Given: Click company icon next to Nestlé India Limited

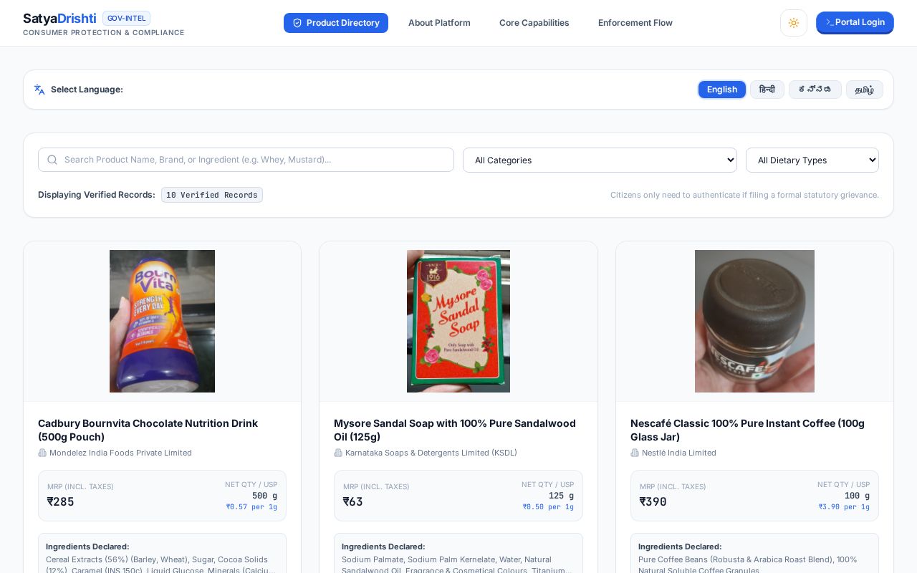Looking at the screenshot, I should click(635, 453).
